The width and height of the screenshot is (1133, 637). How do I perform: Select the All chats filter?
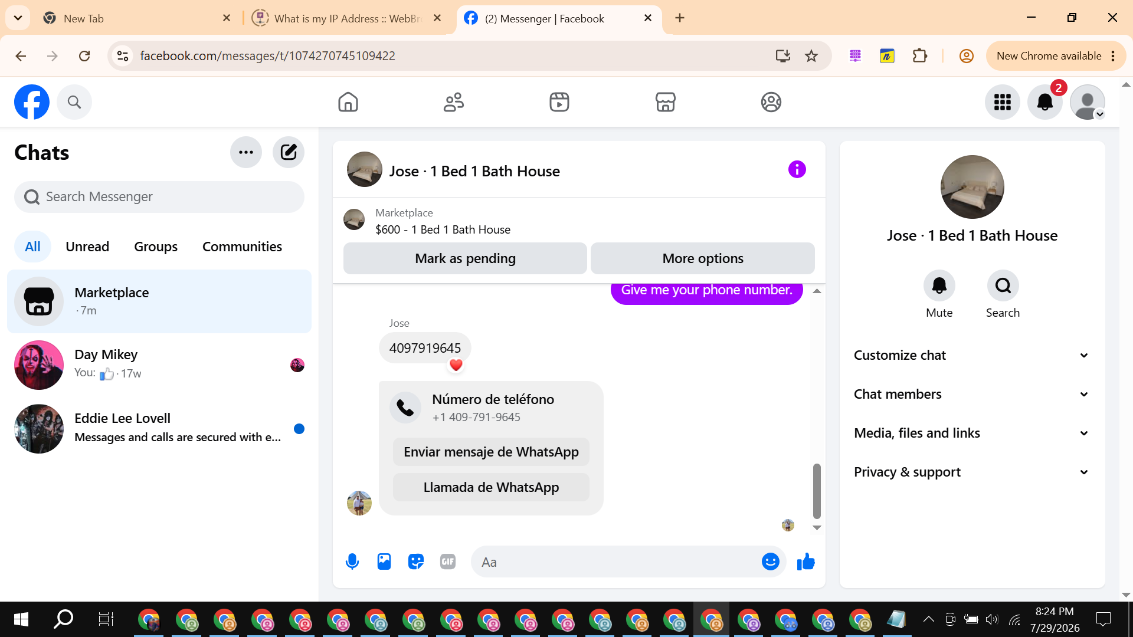tap(32, 247)
